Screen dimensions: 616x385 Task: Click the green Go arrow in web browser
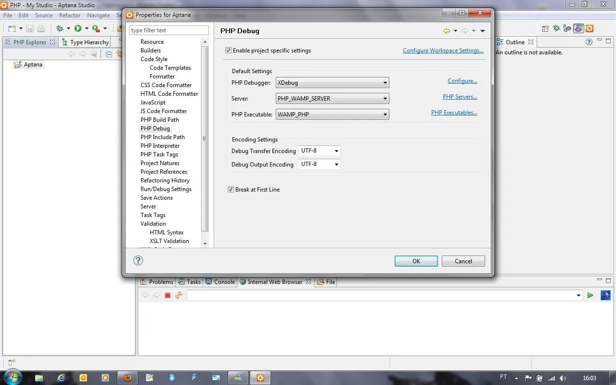(x=590, y=295)
